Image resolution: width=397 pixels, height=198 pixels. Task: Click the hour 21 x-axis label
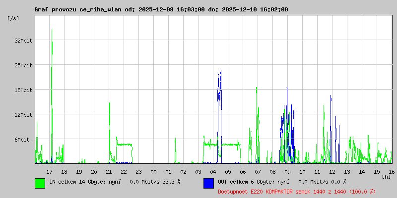coord(109,172)
